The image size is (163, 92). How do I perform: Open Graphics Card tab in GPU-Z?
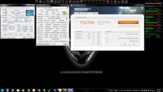point(40,7)
